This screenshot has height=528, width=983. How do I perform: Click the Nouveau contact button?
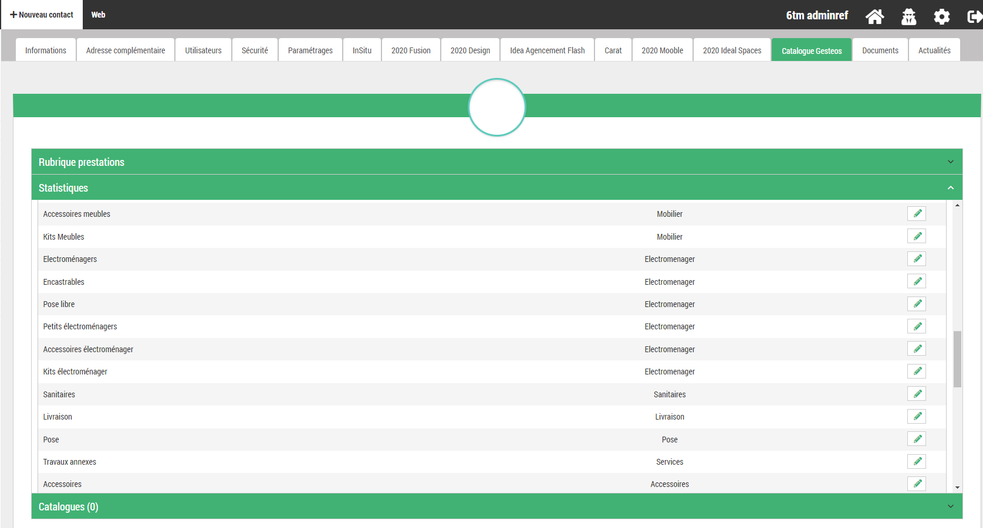coord(42,15)
